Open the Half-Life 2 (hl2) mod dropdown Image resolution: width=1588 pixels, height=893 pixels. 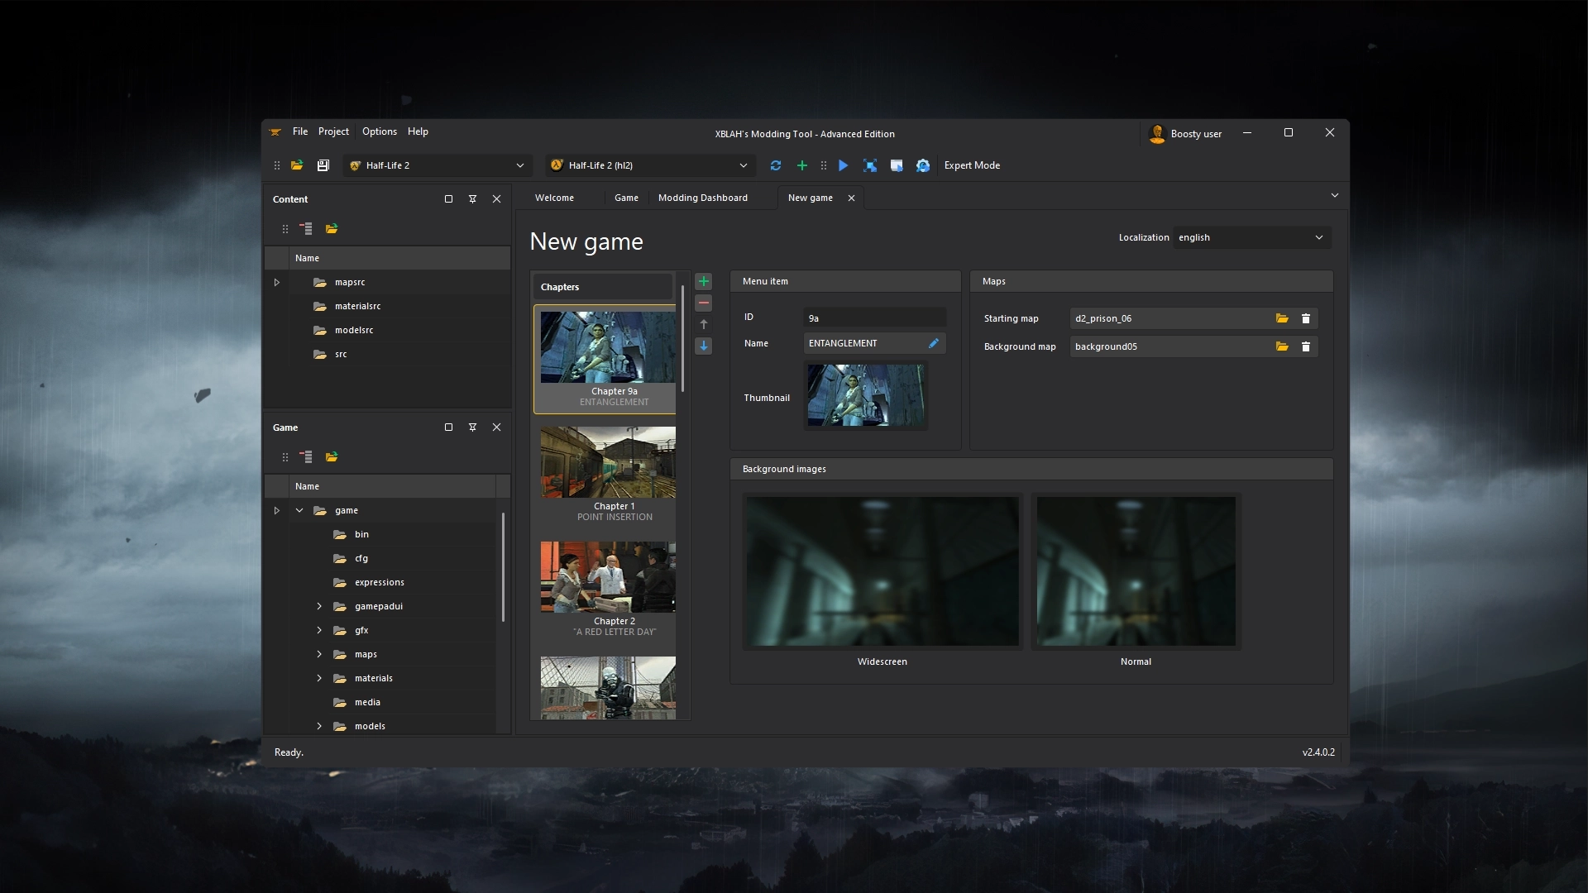[x=650, y=165]
